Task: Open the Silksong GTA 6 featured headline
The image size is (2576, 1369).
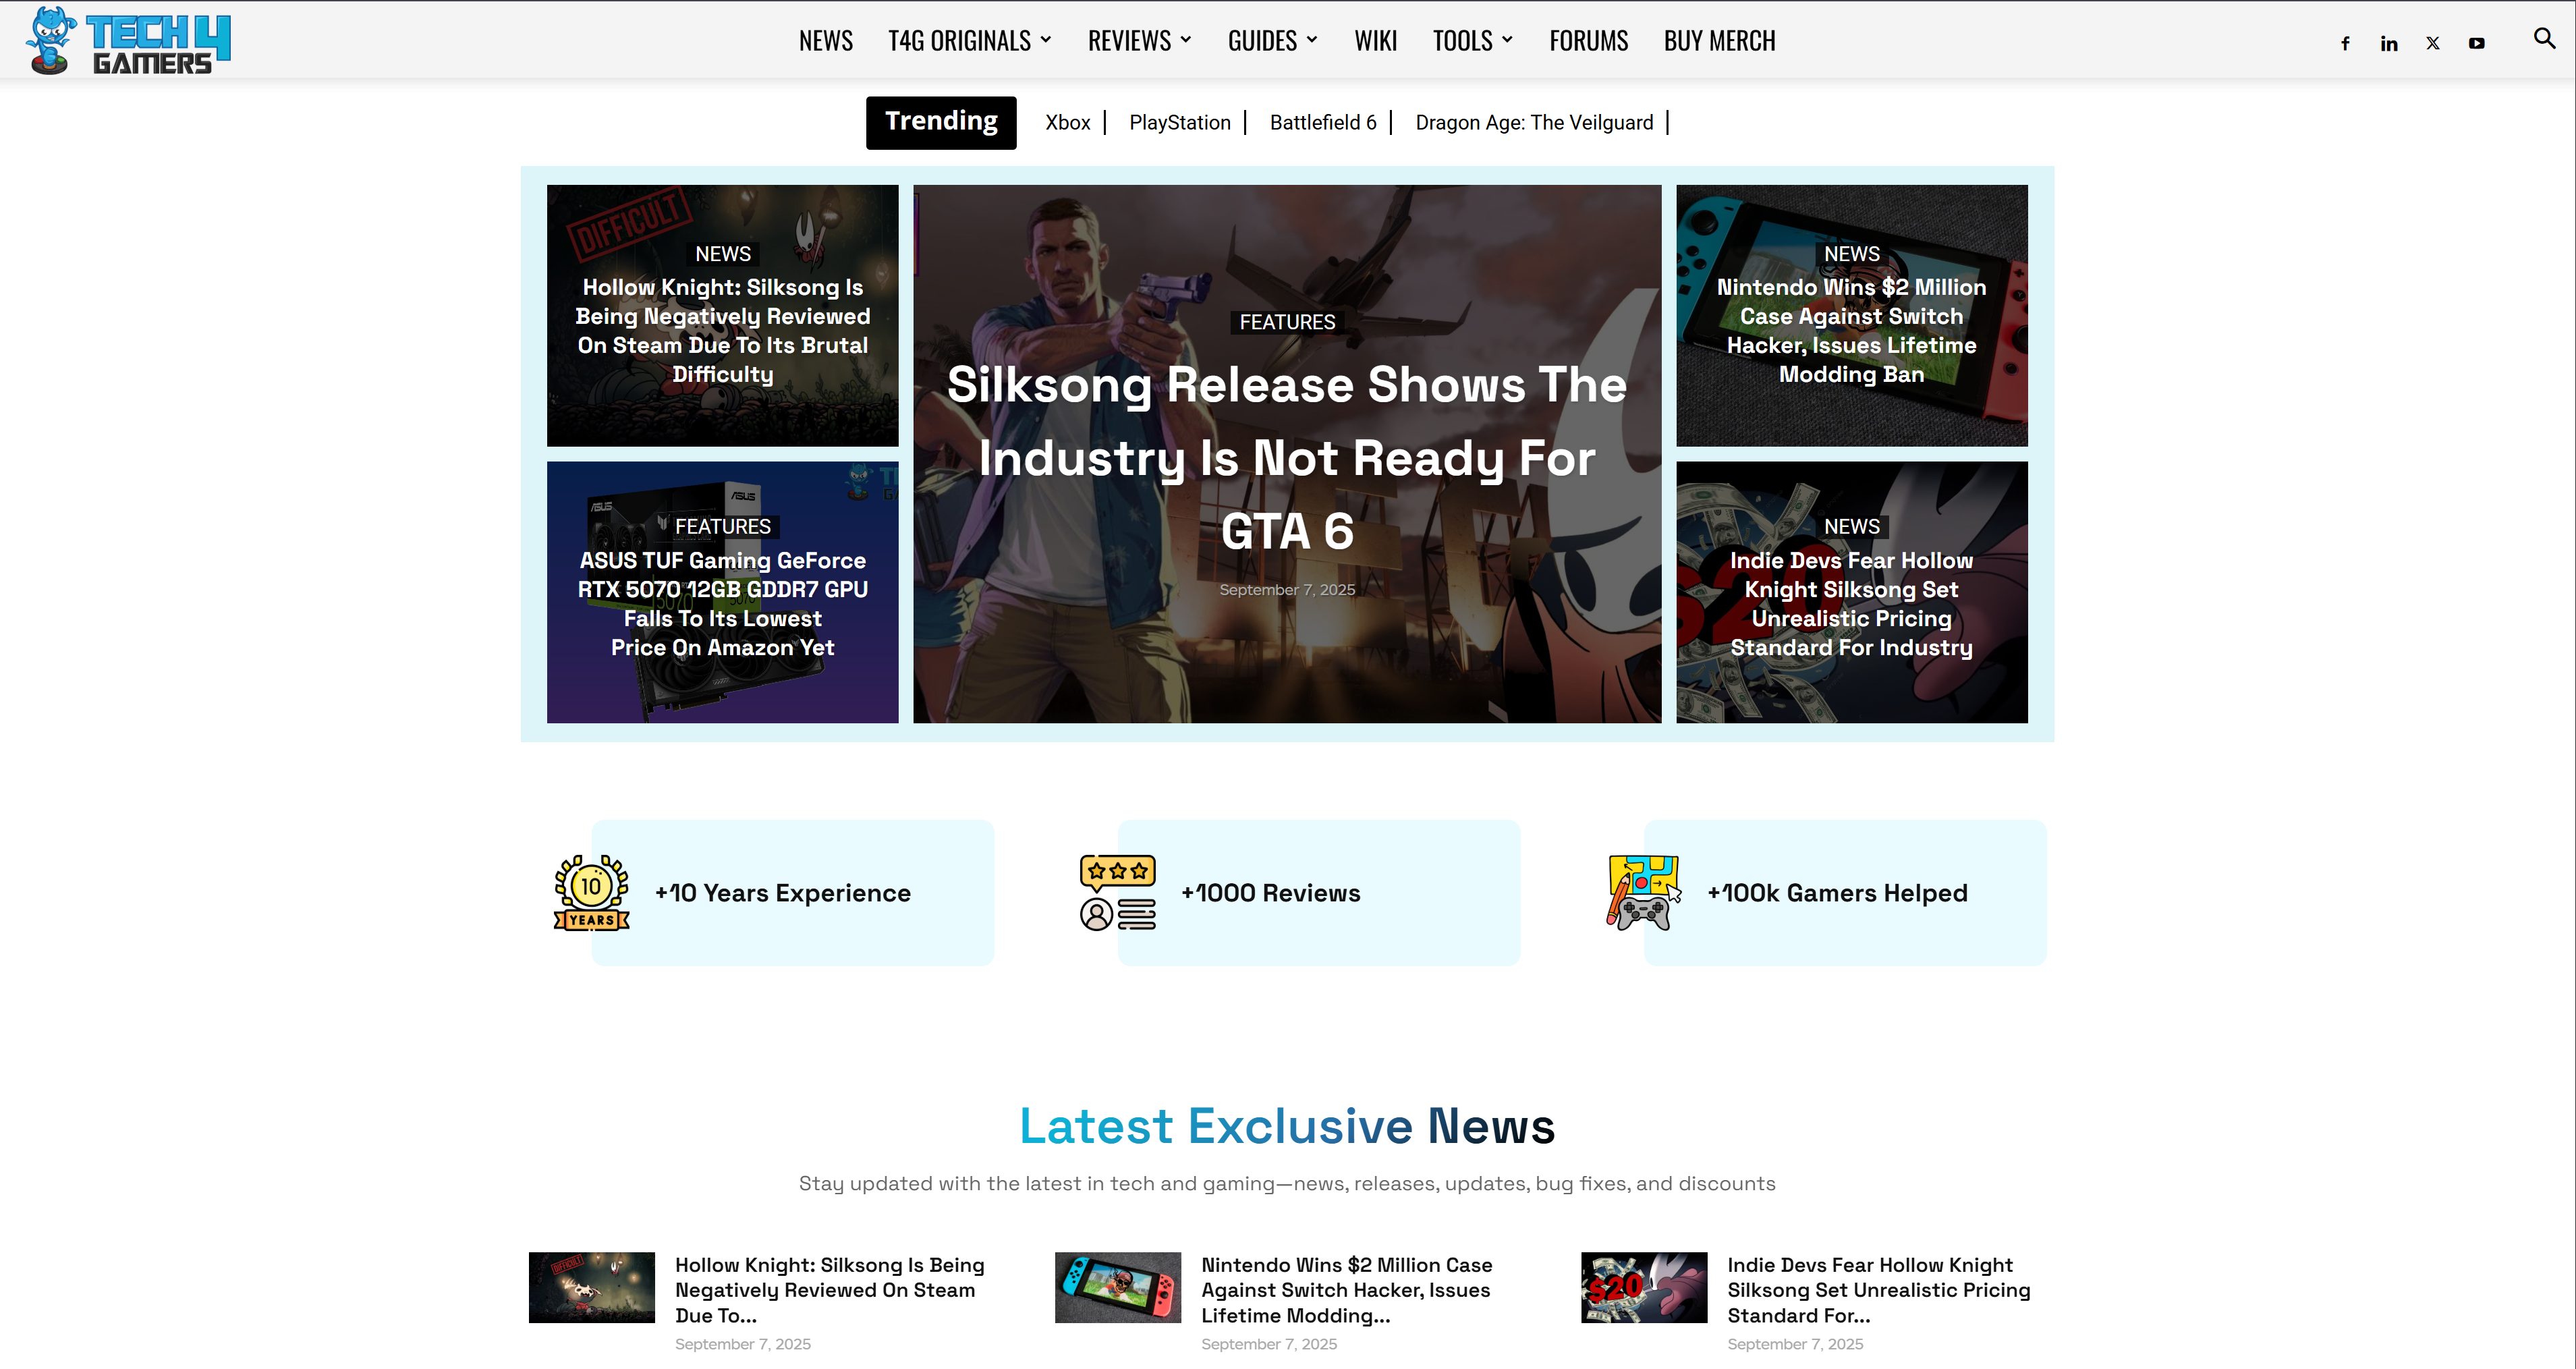Action: 1287,457
